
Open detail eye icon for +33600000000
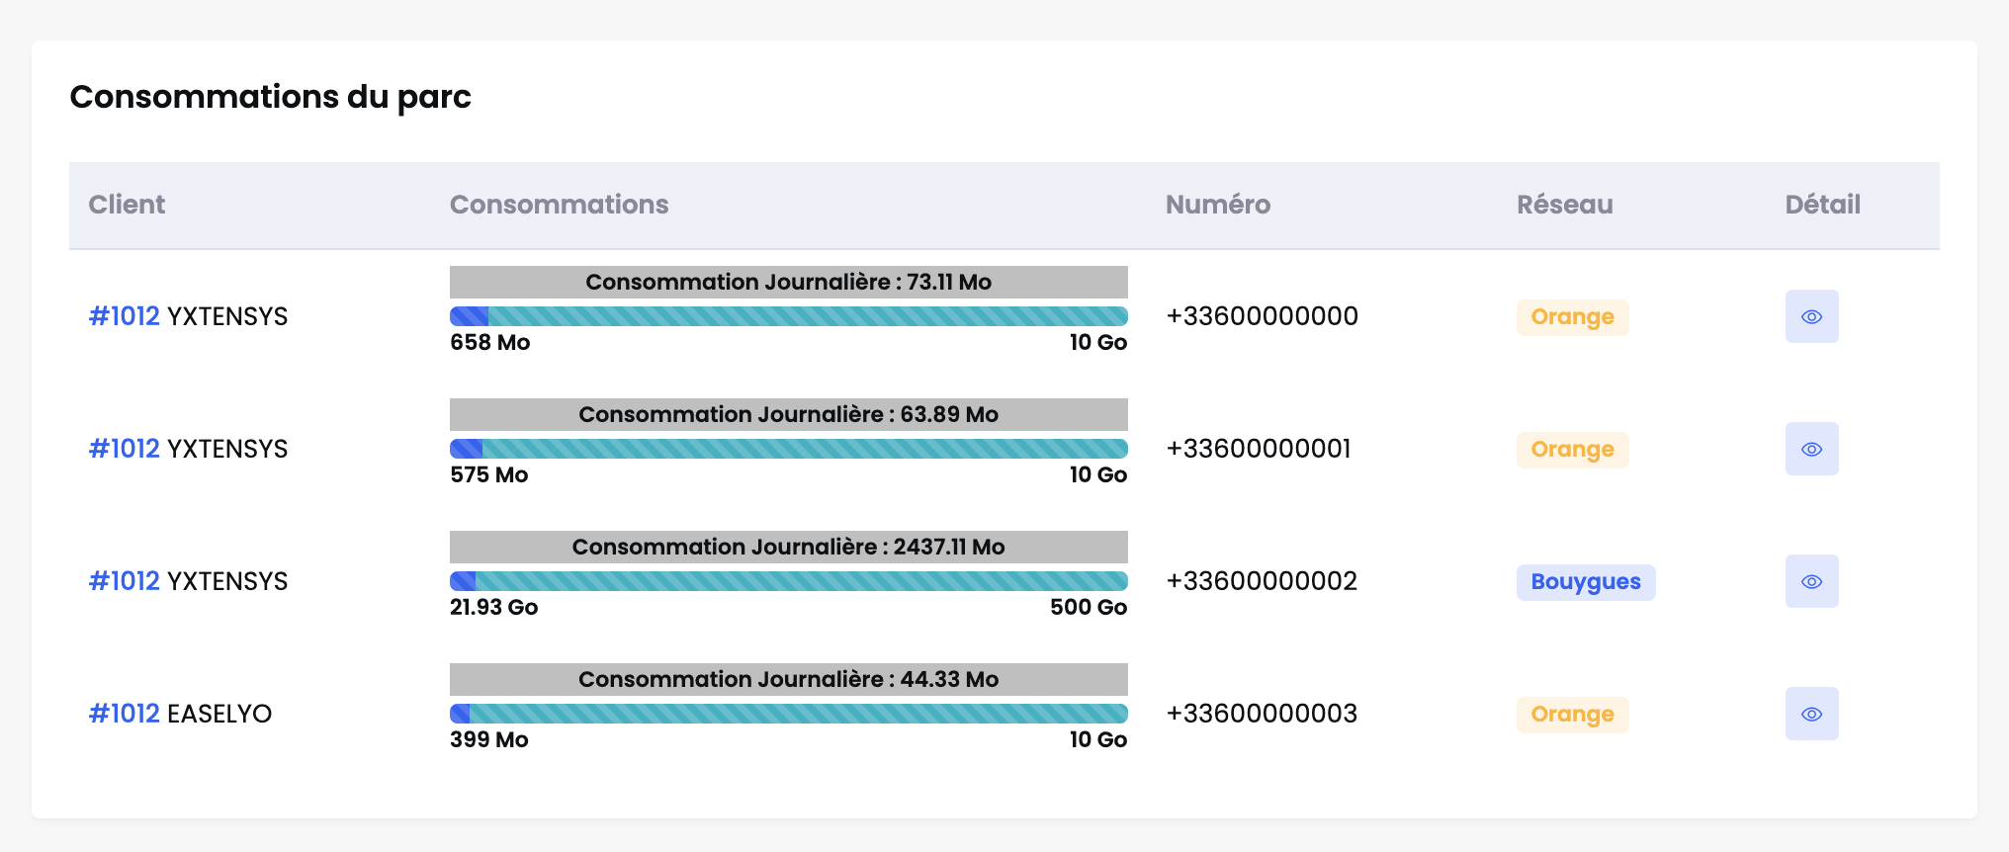[x=1811, y=316]
